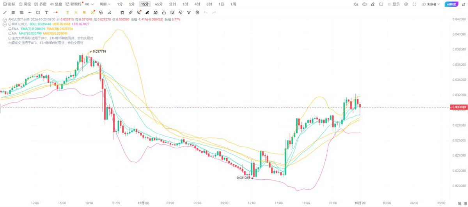The image size is (468, 207).
Task: Click the pencil edit icon in top bar
Action: (373, 4)
